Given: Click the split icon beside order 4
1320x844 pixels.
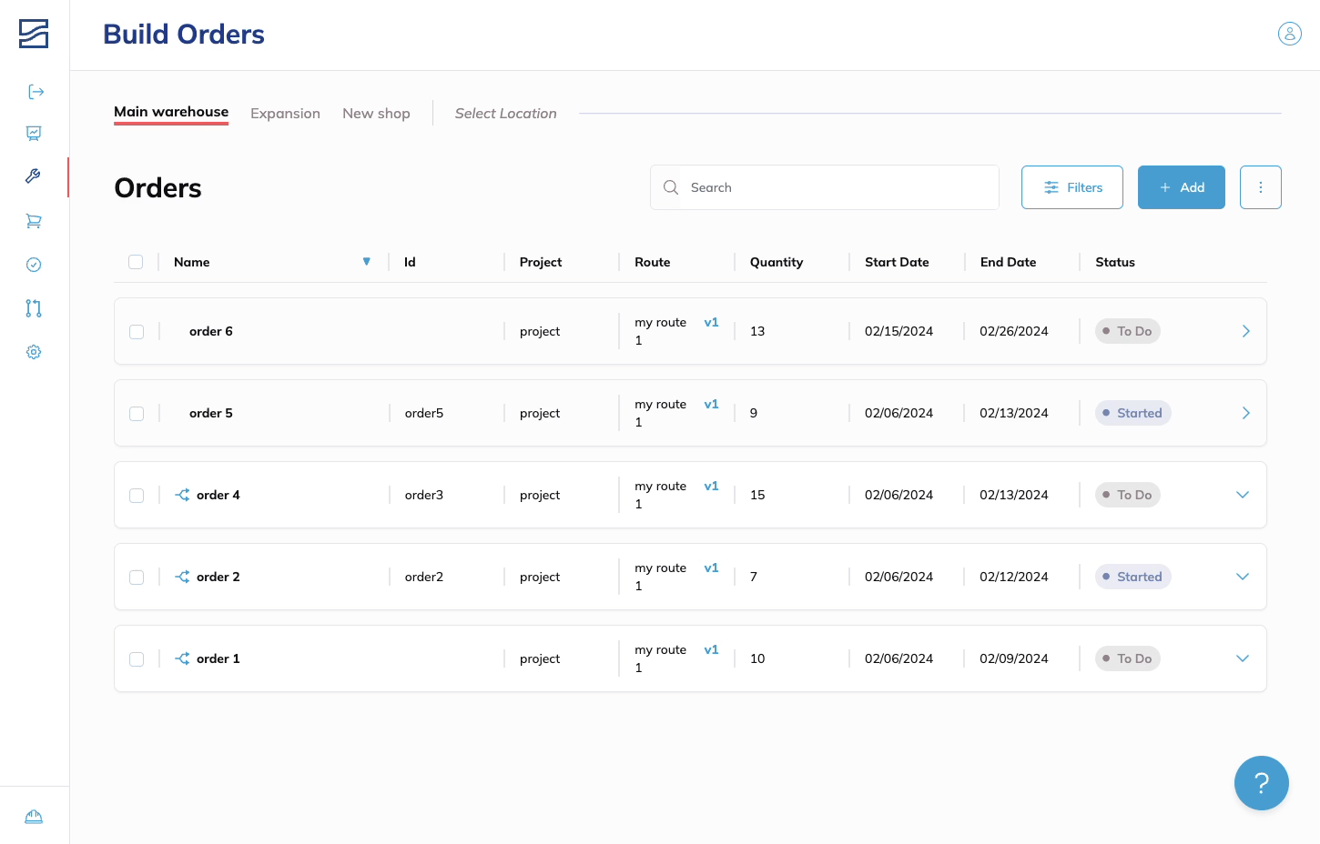Looking at the screenshot, I should click(x=182, y=495).
